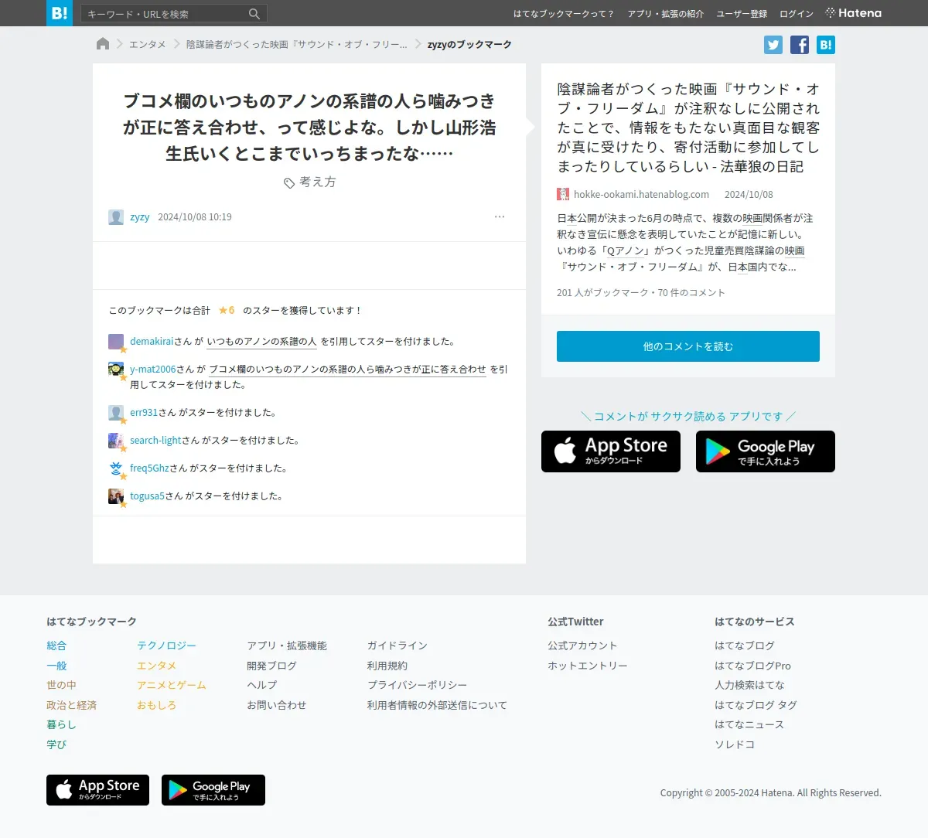This screenshot has height=838, width=928.
Task: Click footer おもしろ category
Action: pyautogui.click(x=156, y=705)
